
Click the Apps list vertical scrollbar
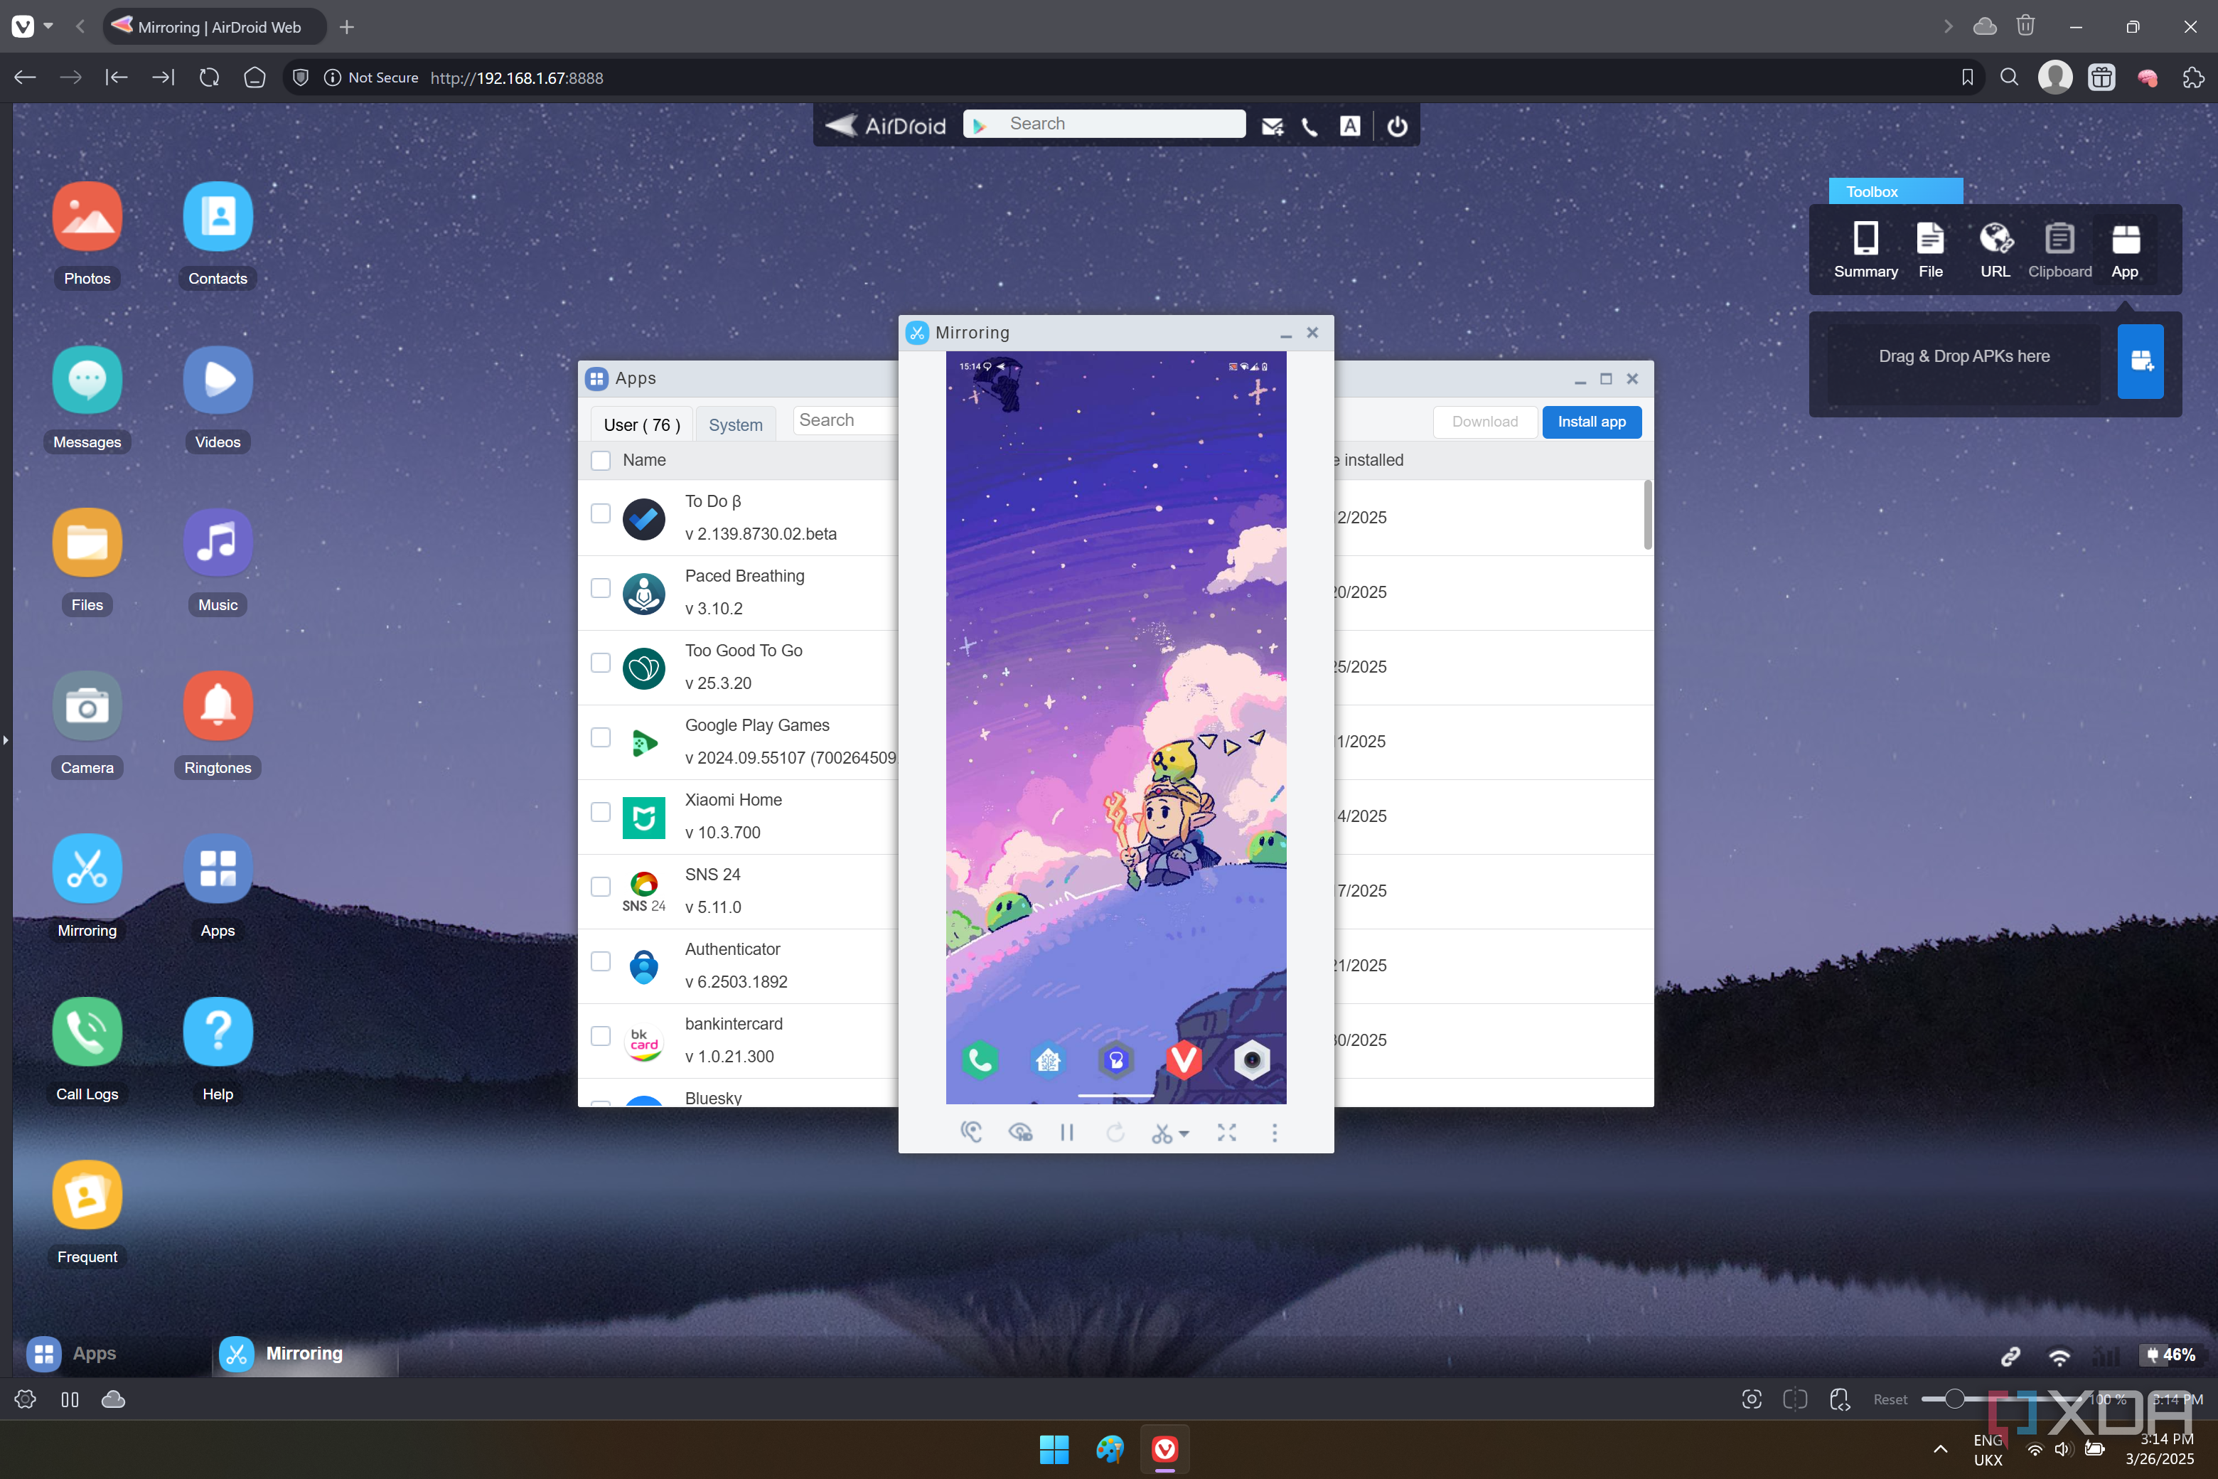tap(1647, 515)
